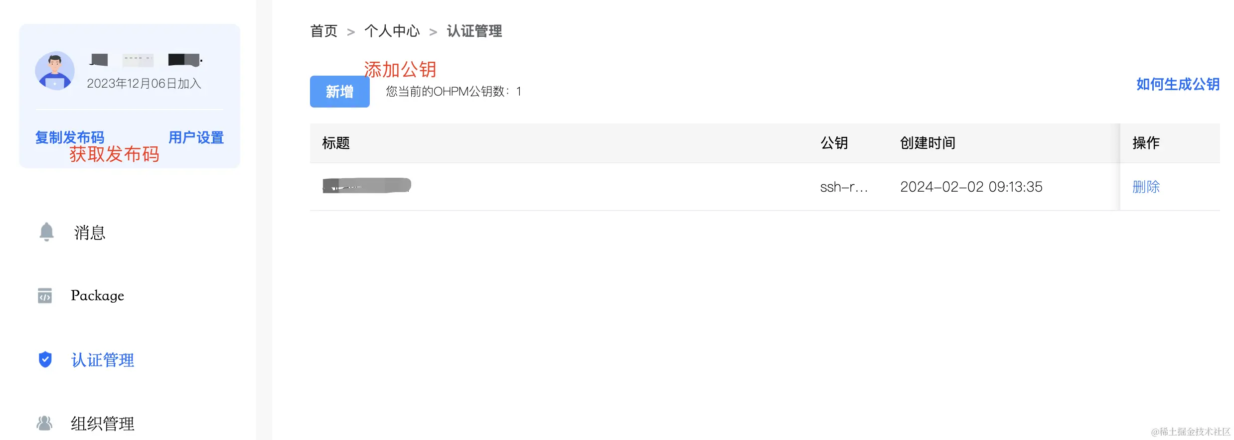Click the 新增 button
Viewport: 1234px width, 440px height.
(340, 92)
